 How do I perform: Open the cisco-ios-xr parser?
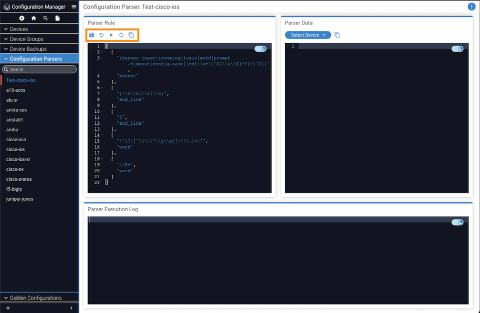point(18,159)
